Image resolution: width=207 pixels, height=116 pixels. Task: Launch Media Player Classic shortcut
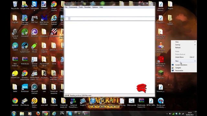35,75
